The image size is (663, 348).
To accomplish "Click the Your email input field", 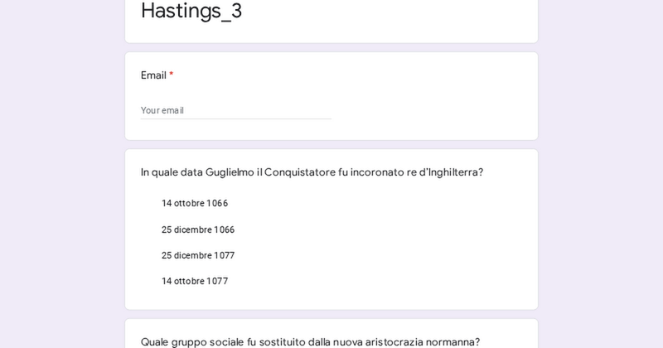I will [235, 110].
